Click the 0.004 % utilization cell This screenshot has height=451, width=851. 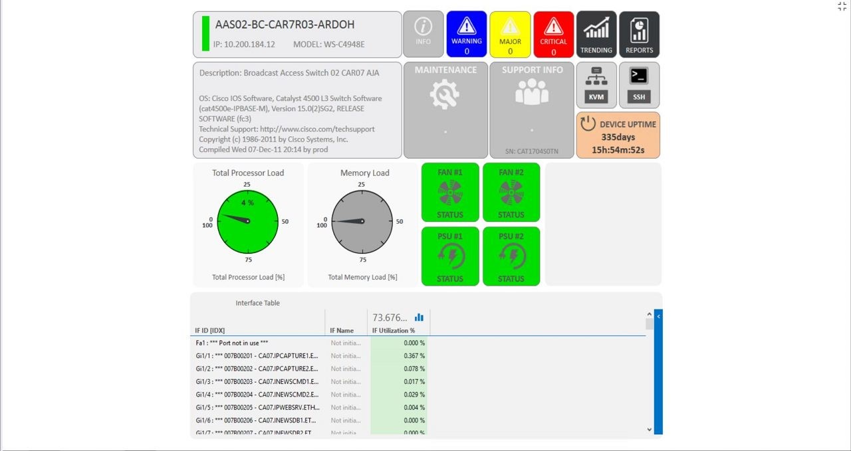398,407
